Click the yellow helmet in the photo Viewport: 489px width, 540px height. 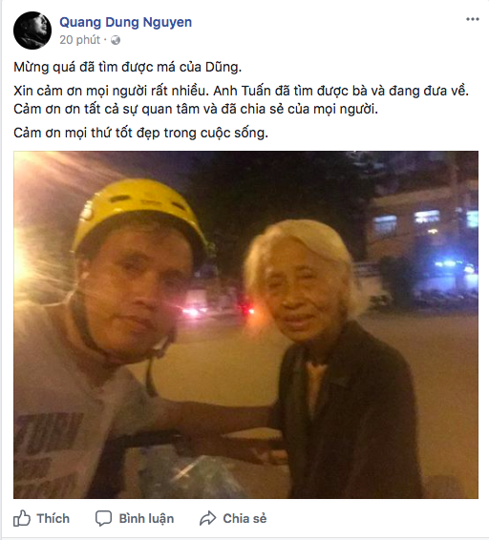[x=138, y=210]
